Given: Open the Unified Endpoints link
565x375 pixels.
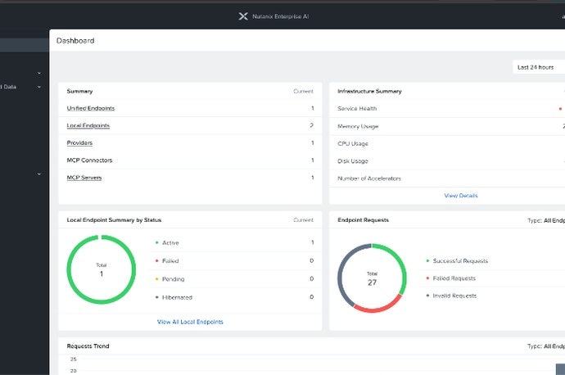Looking at the screenshot, I should click(x=90, y=108).
